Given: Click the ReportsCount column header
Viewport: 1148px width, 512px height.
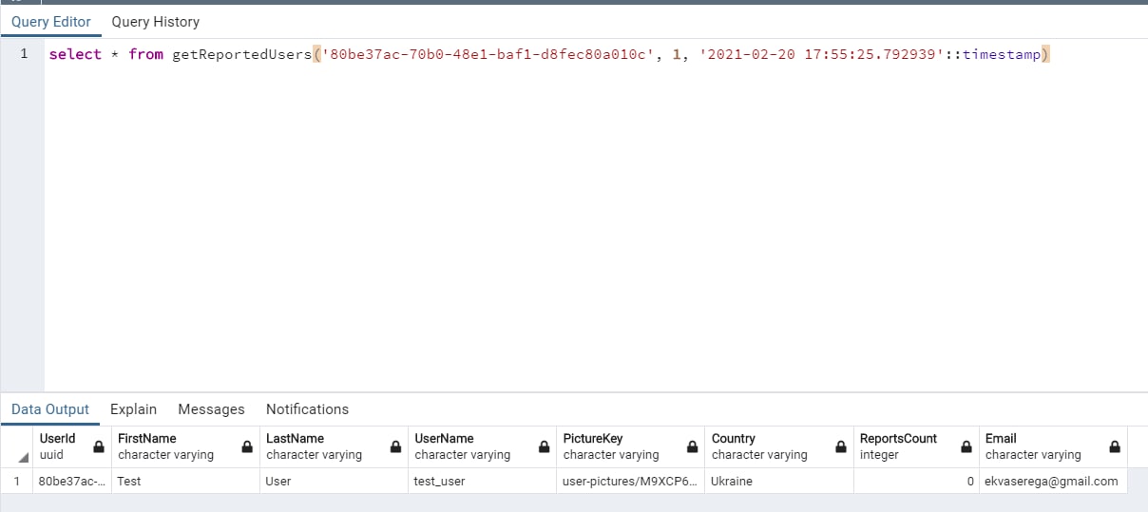Looking at the screenshot, I should click(x=916, y=446).
